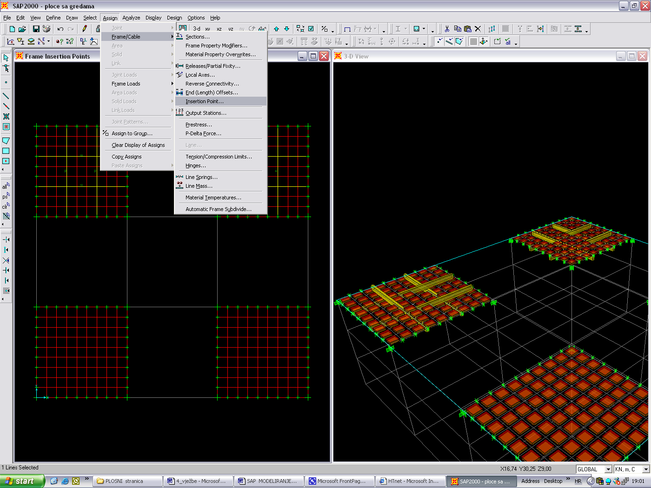The height and width of the screenshot is (488, 651).
Task: Click the Move Down in List arrow
Action: (286, 29)
